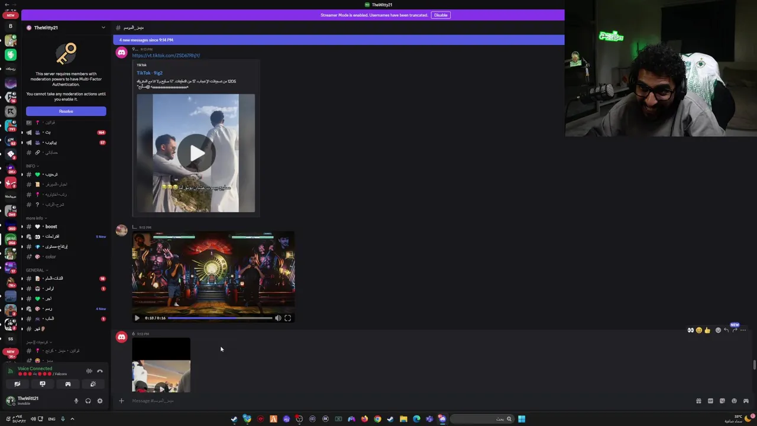Image resolution: width=757 pixels, height=426 pixels.
Task: Open the emoji picker in message bar
Action: pyautogui.click(x=734, y=401)
